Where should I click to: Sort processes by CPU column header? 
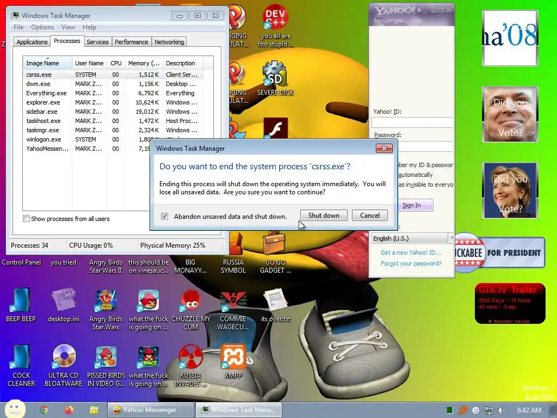tap(116, 63)
